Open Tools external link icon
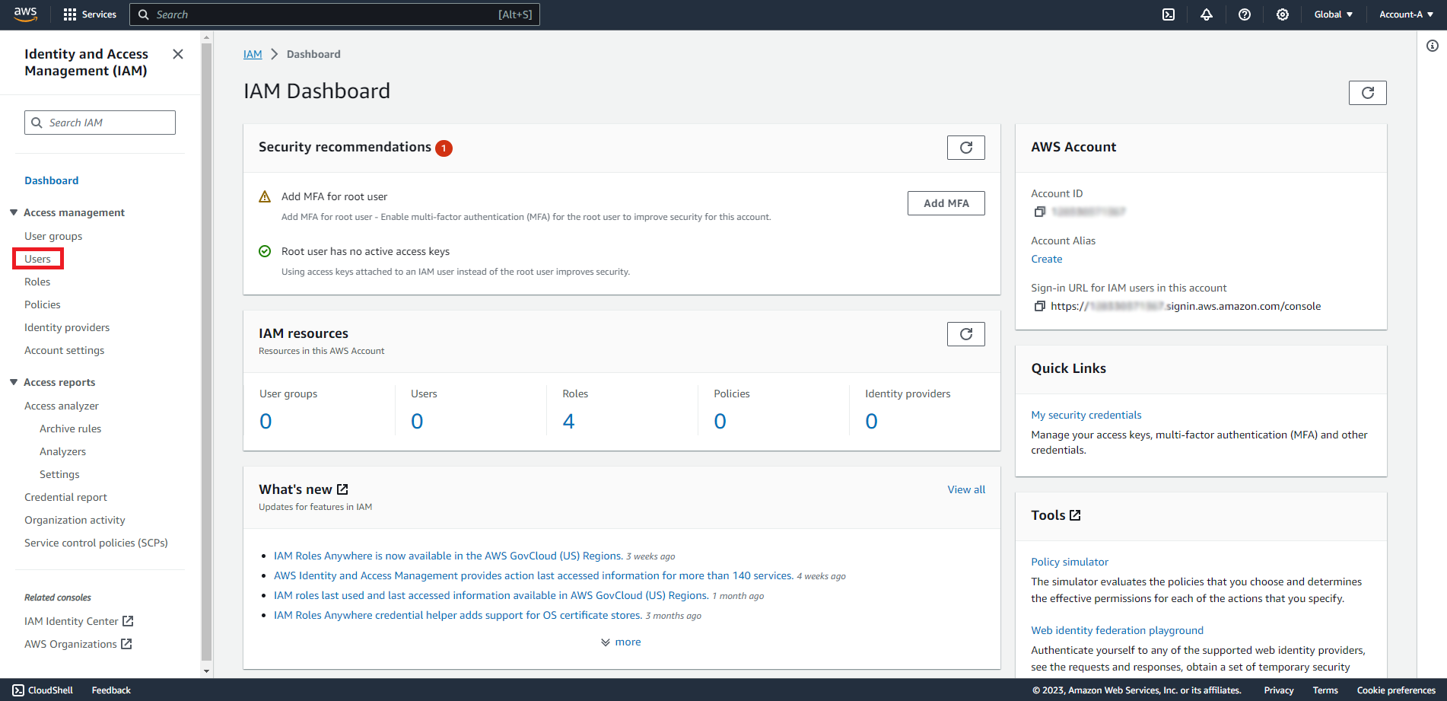Image resolution: width=1447 pixels, height=701 pixels. [1075, 515]
